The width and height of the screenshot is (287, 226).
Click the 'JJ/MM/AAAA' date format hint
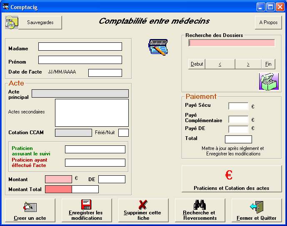(x=62, y=72)
